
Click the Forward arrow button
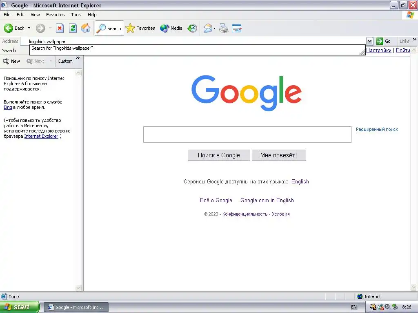pos(40,28)
